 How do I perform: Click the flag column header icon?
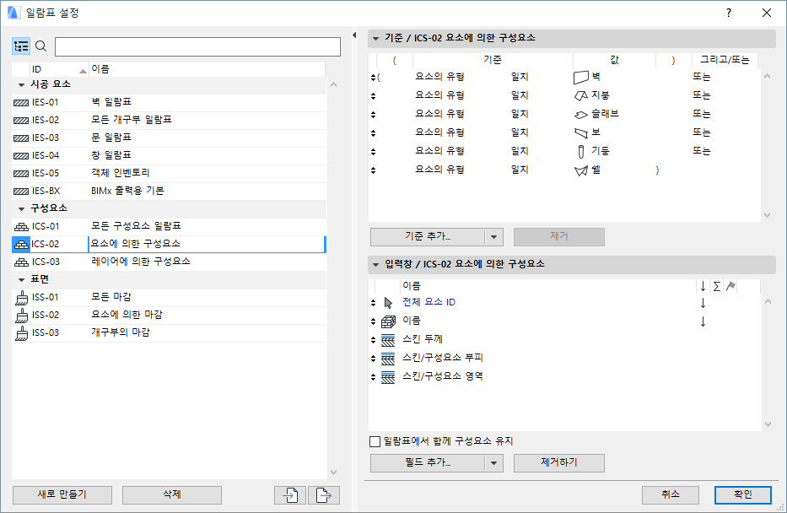tap(730, 286)
